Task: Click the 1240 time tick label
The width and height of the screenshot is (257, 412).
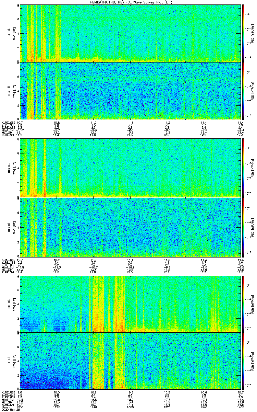Action: pyautogui.click(x=93, y=407)
